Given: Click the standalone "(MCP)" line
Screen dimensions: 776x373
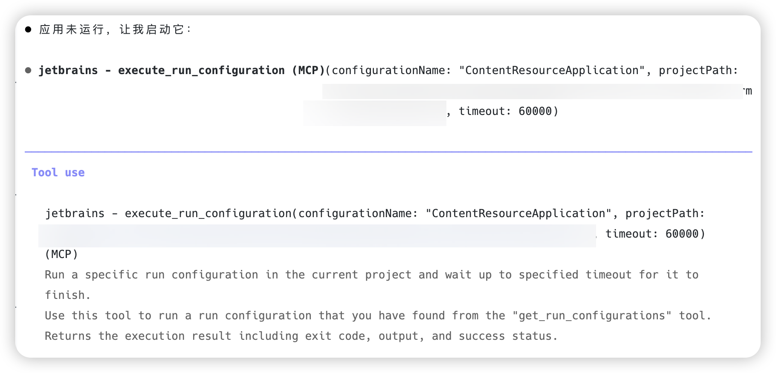Looking at the screenshot, I should (x=61, y=254).
